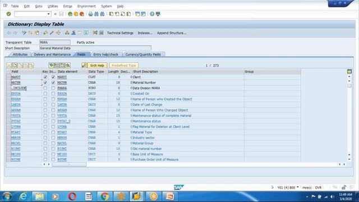Click the Find binoculars icon
This screenshot has width=359, height=202.
pyautogui.click(x=96, y=14)
